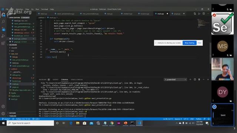Open the File menu
Screen dimensions: 237x133
[7, 9]
